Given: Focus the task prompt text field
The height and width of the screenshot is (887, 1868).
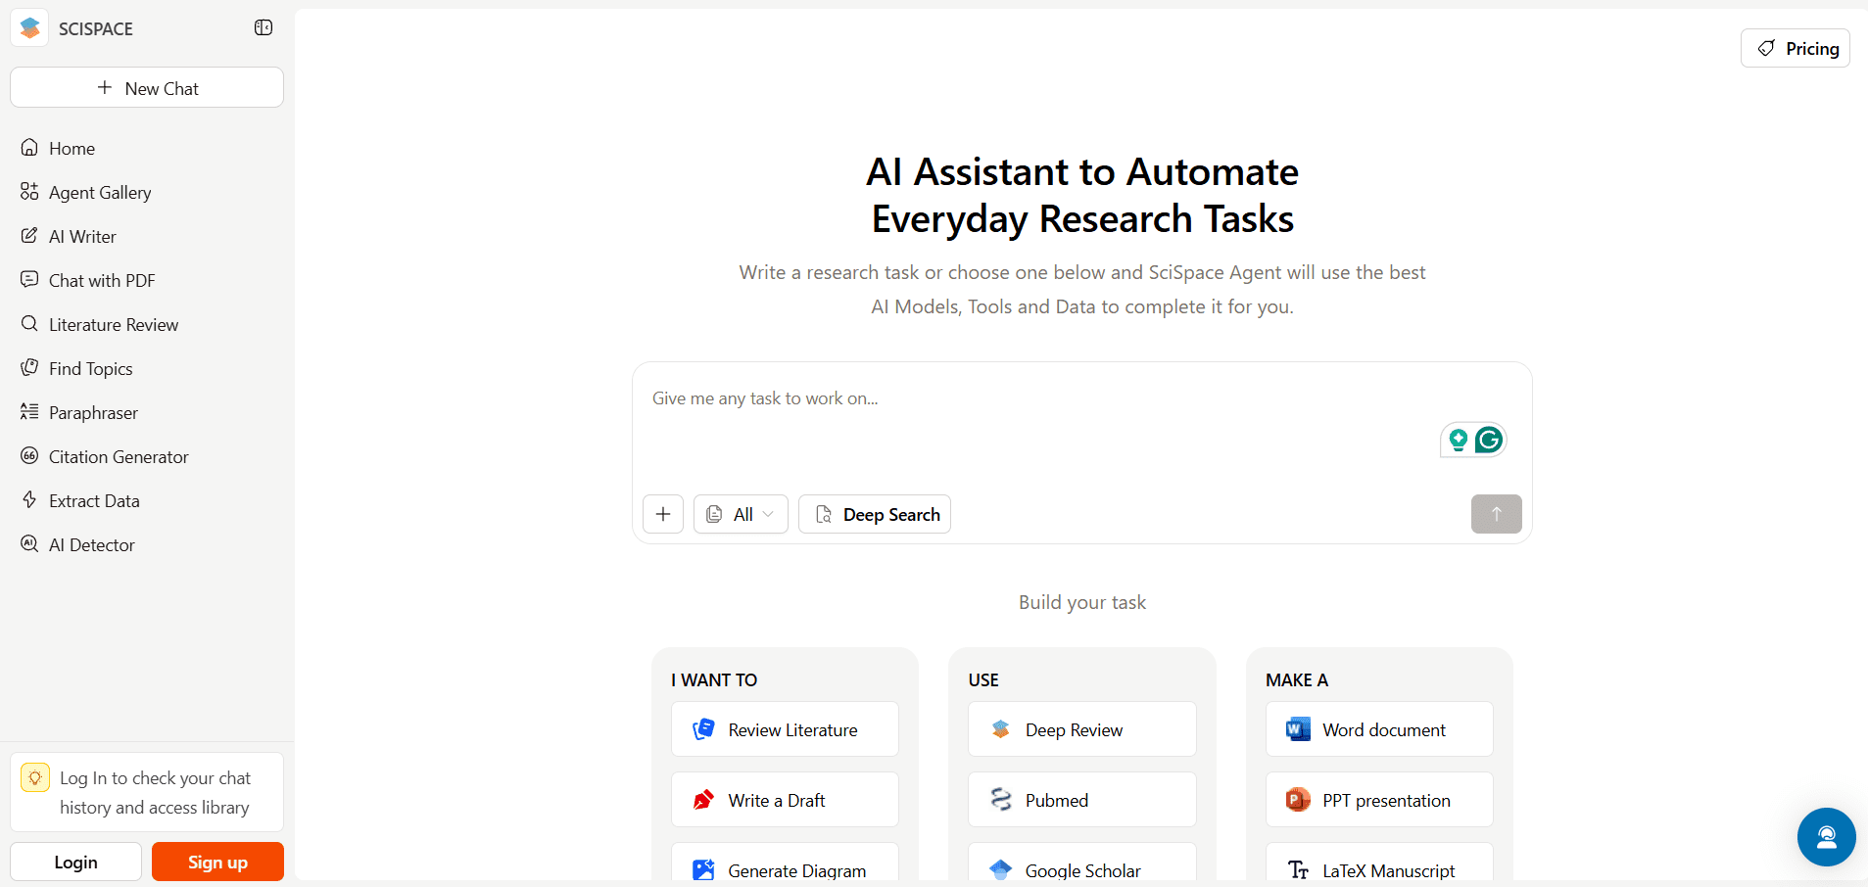Looking at the screenshot, I should click(x=1038, y=421).
